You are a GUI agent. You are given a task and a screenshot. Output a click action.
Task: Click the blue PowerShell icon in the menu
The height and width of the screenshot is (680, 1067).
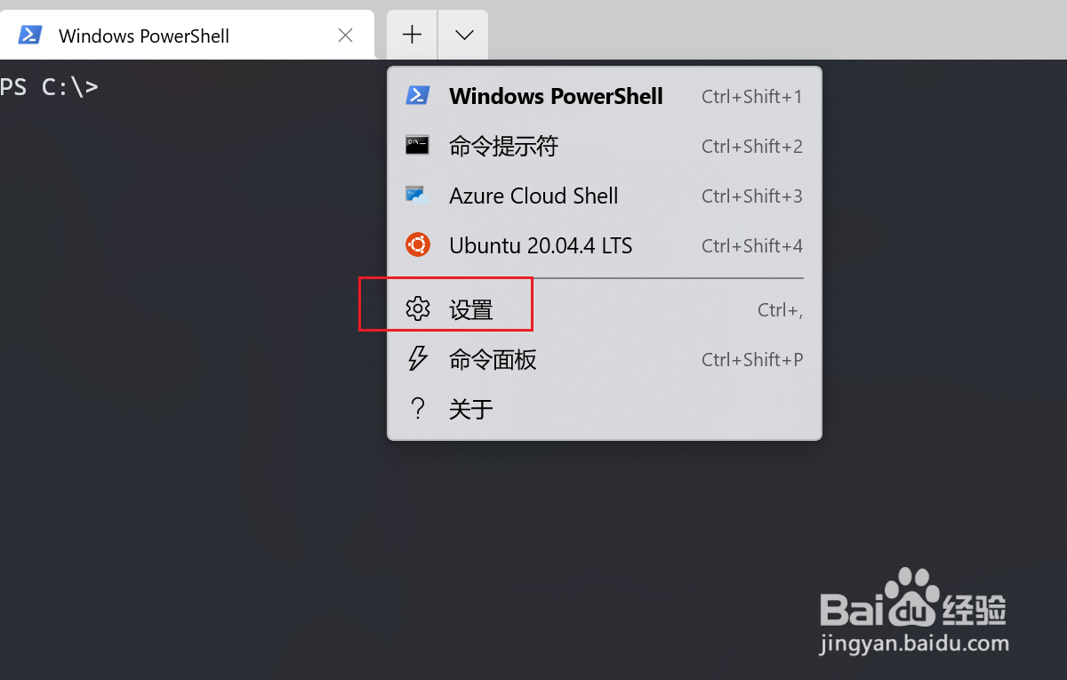(x=418, y=96)
